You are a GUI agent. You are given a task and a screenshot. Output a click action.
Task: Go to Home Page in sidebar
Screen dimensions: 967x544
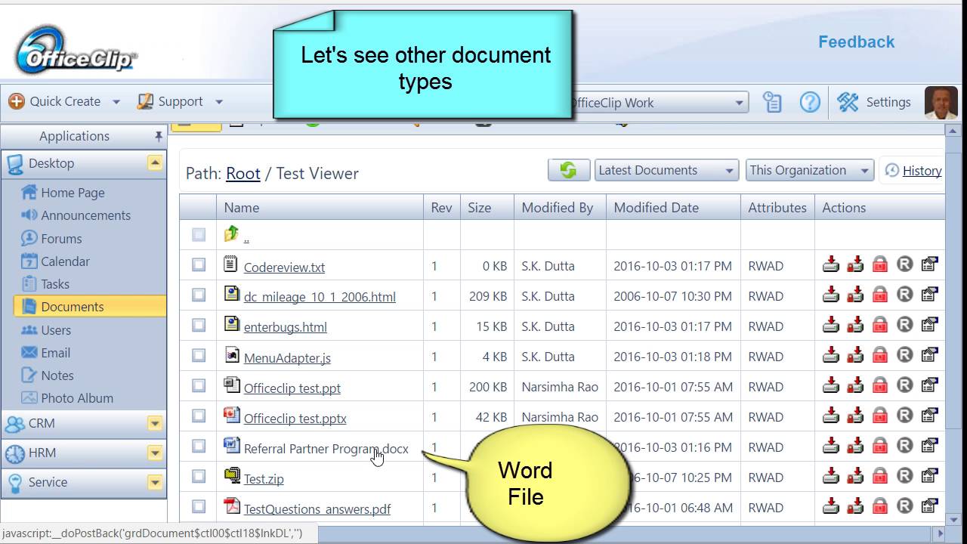pyautogui.click(x=73, y=193)
